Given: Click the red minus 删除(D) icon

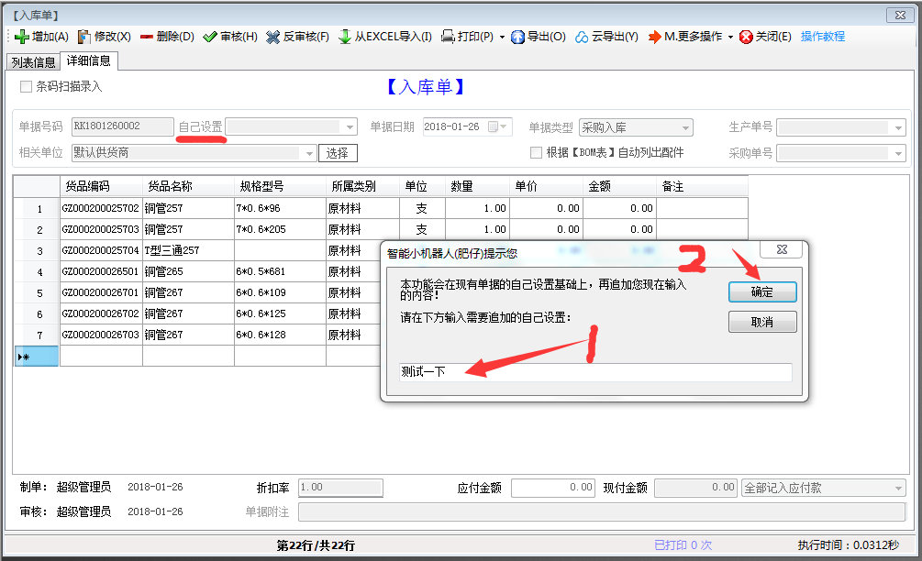Looking at the screenshot, I should 147,37.
